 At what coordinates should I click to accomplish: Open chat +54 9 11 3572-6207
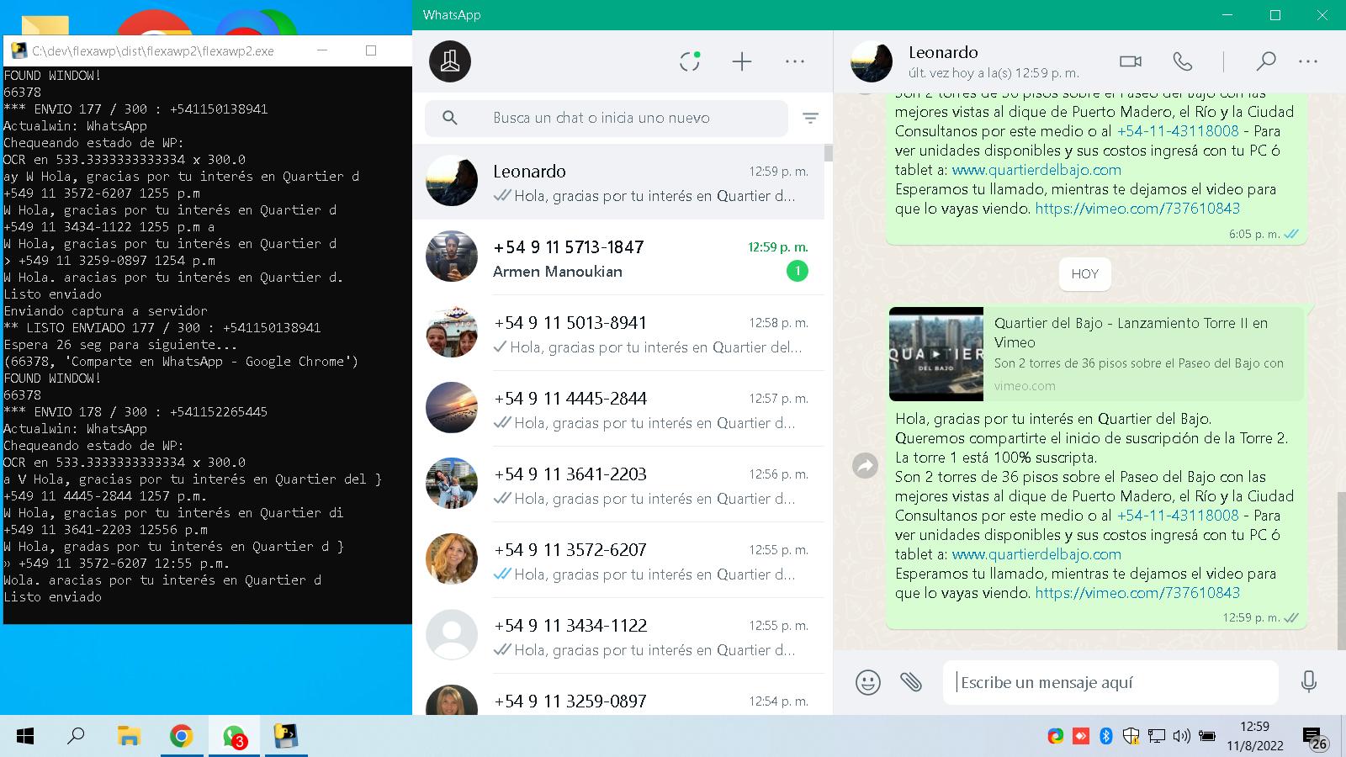(x=618, y=560)
